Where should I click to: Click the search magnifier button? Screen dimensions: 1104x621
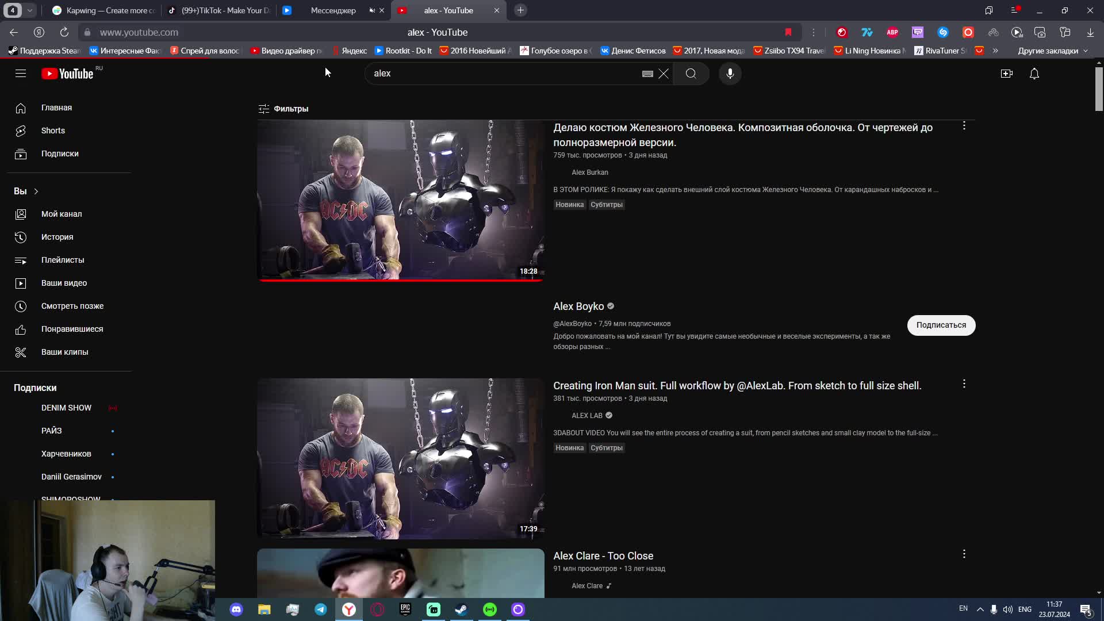[691, 74]
